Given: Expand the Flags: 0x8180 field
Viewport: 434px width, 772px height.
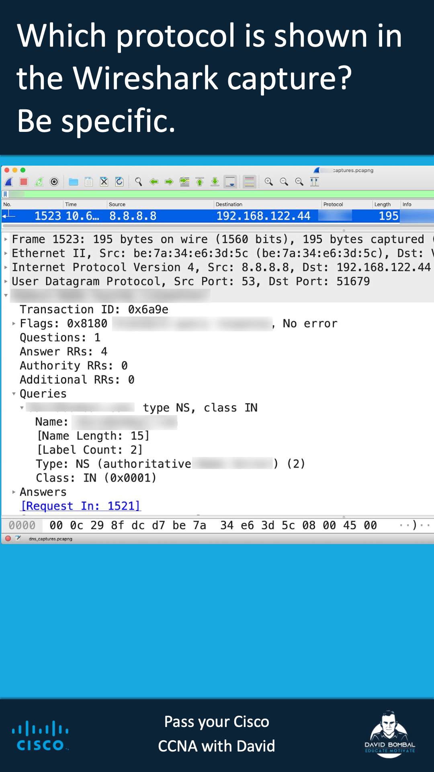Looking at the screenshot, I should (14, 323).
